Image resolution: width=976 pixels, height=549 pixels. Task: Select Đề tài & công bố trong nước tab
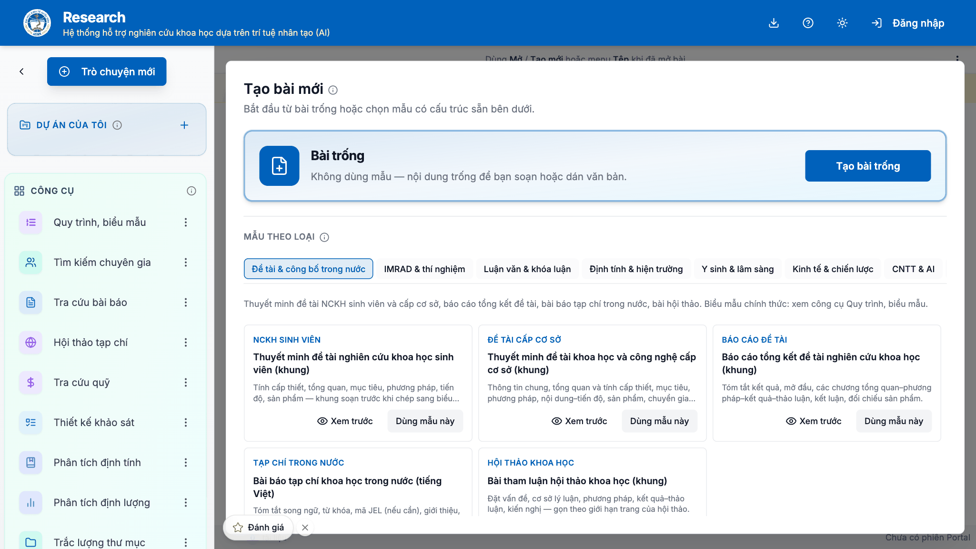point(308,269)
